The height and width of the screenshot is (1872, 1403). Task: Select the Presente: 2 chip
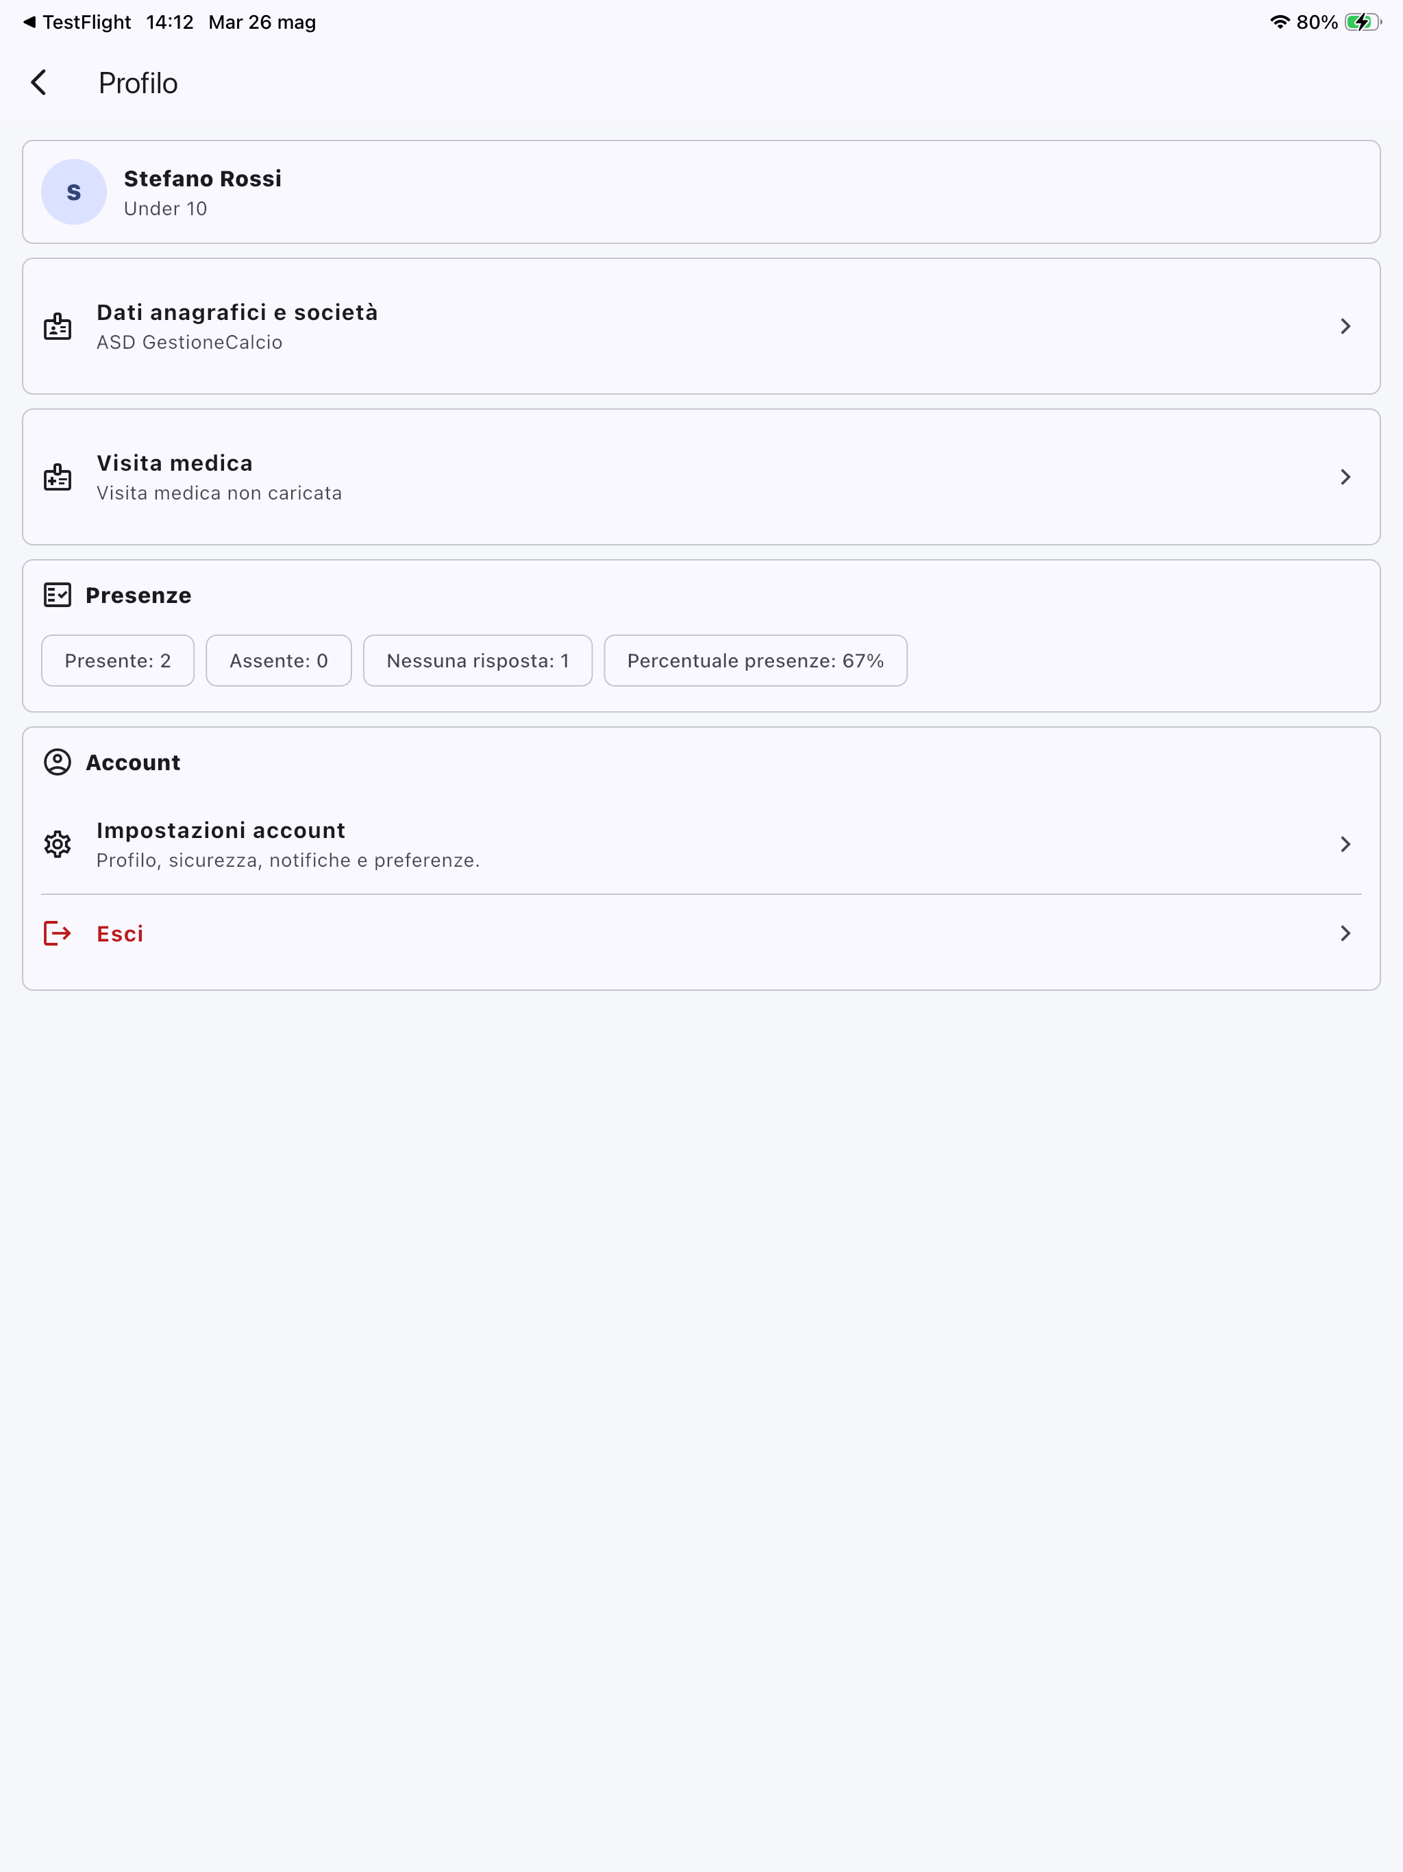(118, 661)
